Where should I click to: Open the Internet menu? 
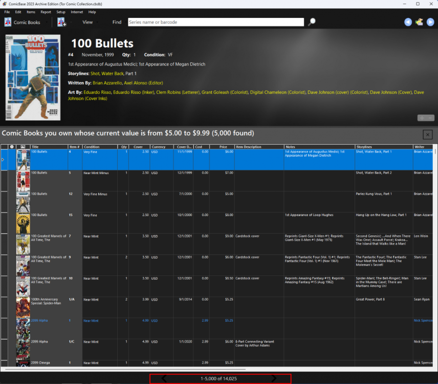(x=77, y=12)
